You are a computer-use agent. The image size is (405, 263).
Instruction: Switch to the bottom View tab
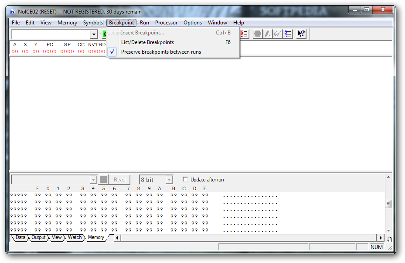pyautogui.click(x=57, y=237)
